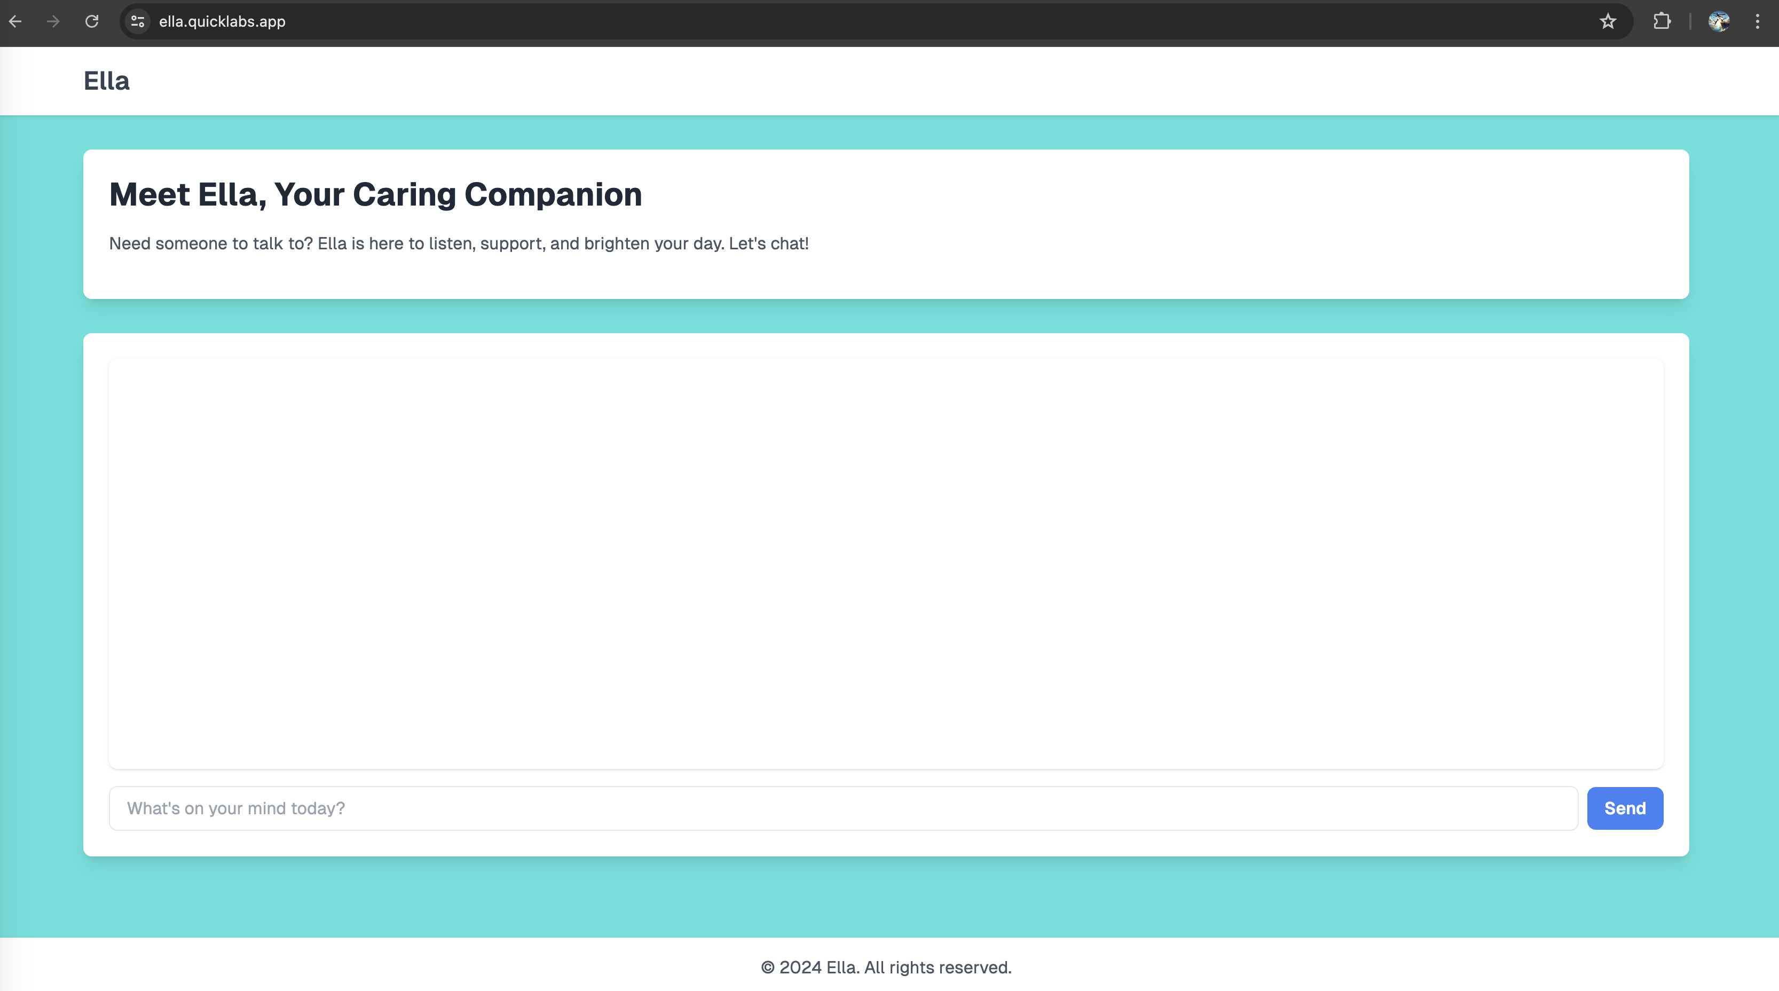This screenshot has height=991, width=1779.
Task: Click empty space in the intro card
Action: [x=1243, y=228]
